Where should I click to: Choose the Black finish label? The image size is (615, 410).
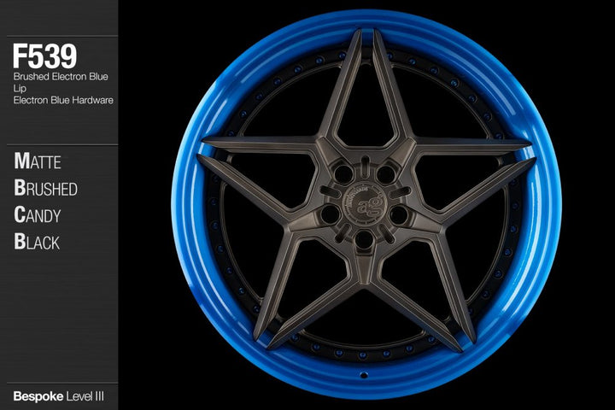pos(37,241)
